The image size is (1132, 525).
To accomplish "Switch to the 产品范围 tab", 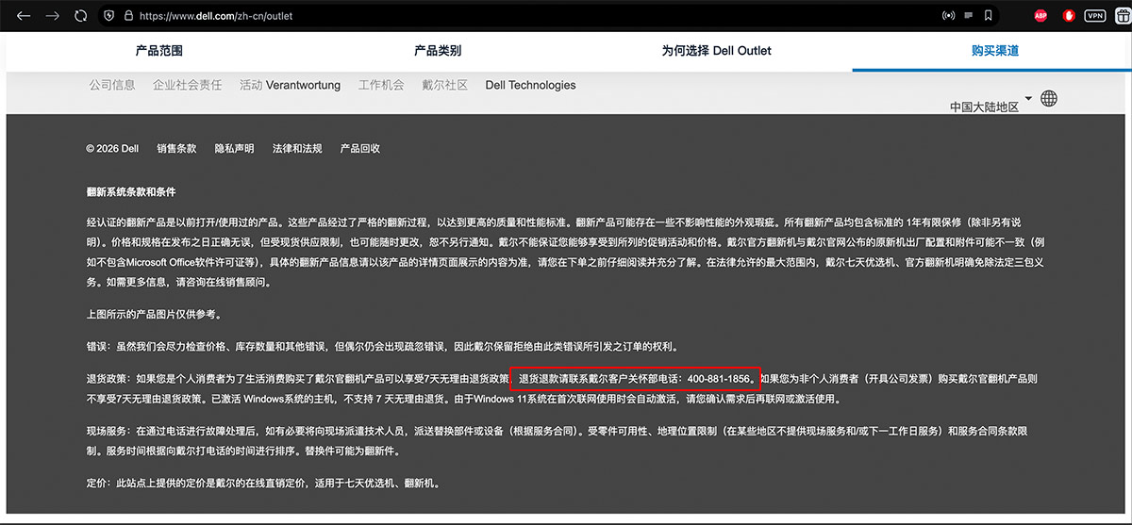I will click(159, 51).
